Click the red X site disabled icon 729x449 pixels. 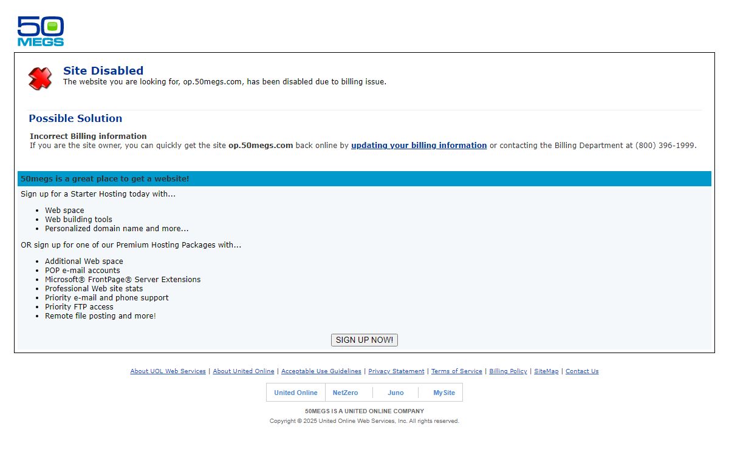(40, 78)
